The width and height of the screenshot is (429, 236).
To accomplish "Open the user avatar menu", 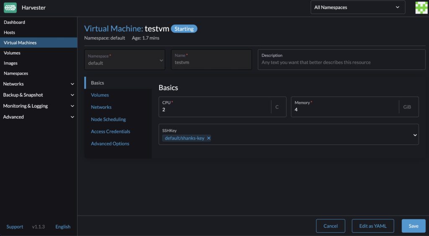I will (x=421, y=8).
